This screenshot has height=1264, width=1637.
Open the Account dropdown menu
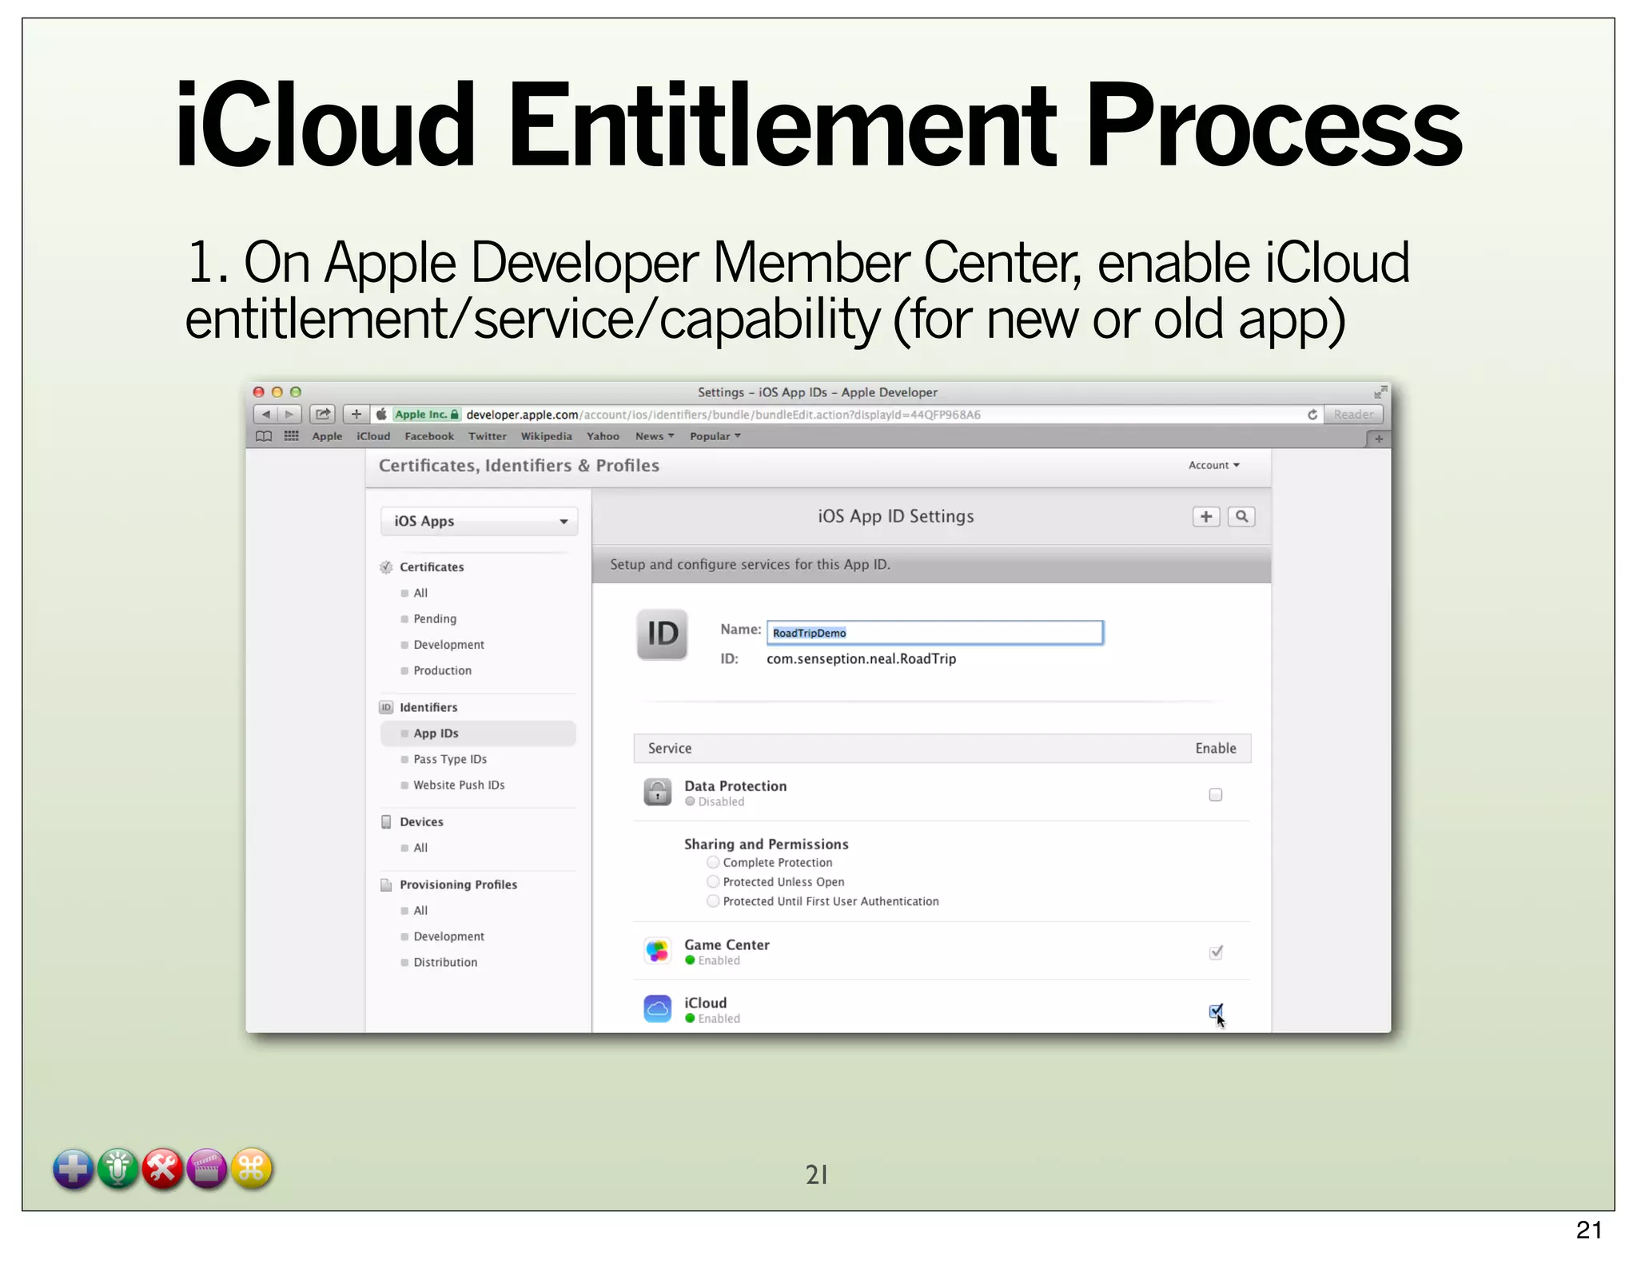point(1213,465)
